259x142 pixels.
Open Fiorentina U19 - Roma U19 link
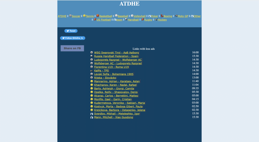111,67
